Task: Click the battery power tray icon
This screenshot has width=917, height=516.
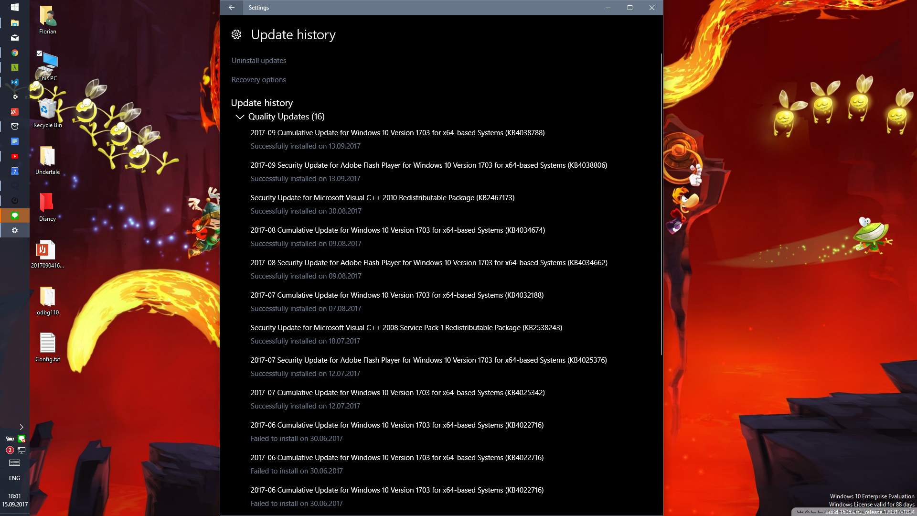Action: [10, 438]
